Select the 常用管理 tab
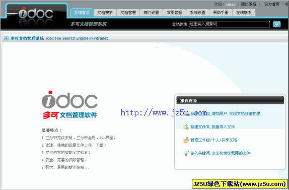This screenshot has height=190, width=289. (175, 13)
